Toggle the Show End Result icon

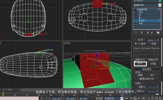point(142,33)
